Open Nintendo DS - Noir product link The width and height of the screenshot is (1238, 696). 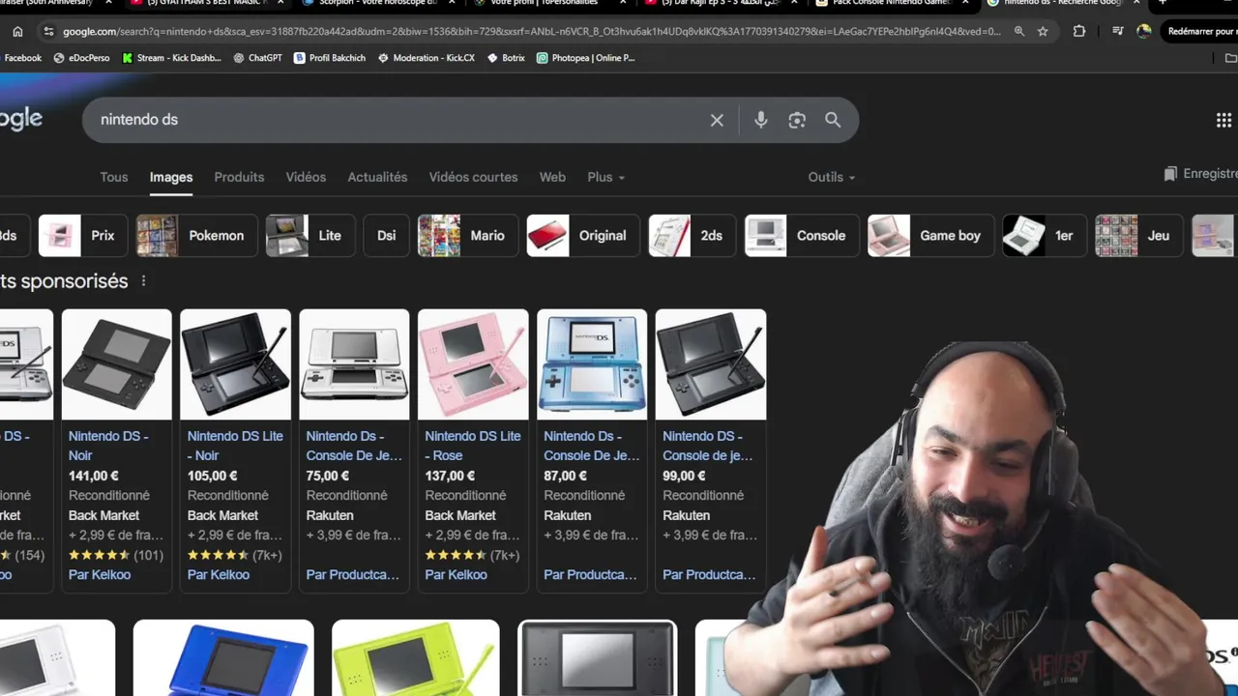pyautogui.click(x=108, y=446)
